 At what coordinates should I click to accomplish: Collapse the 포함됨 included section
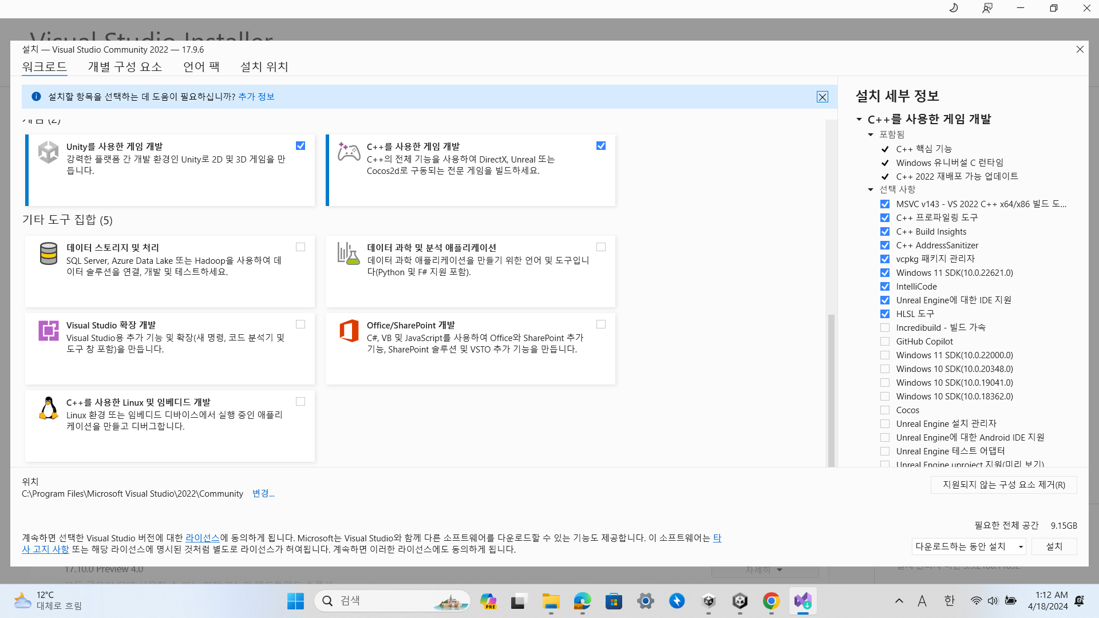[871, 134]
